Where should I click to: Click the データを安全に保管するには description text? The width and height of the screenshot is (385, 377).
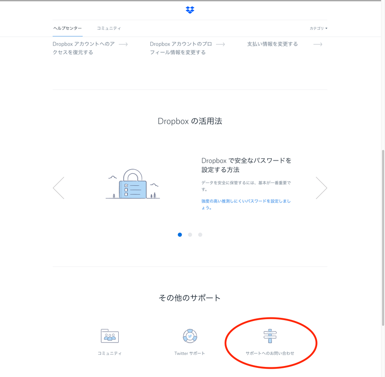point(246,186)
